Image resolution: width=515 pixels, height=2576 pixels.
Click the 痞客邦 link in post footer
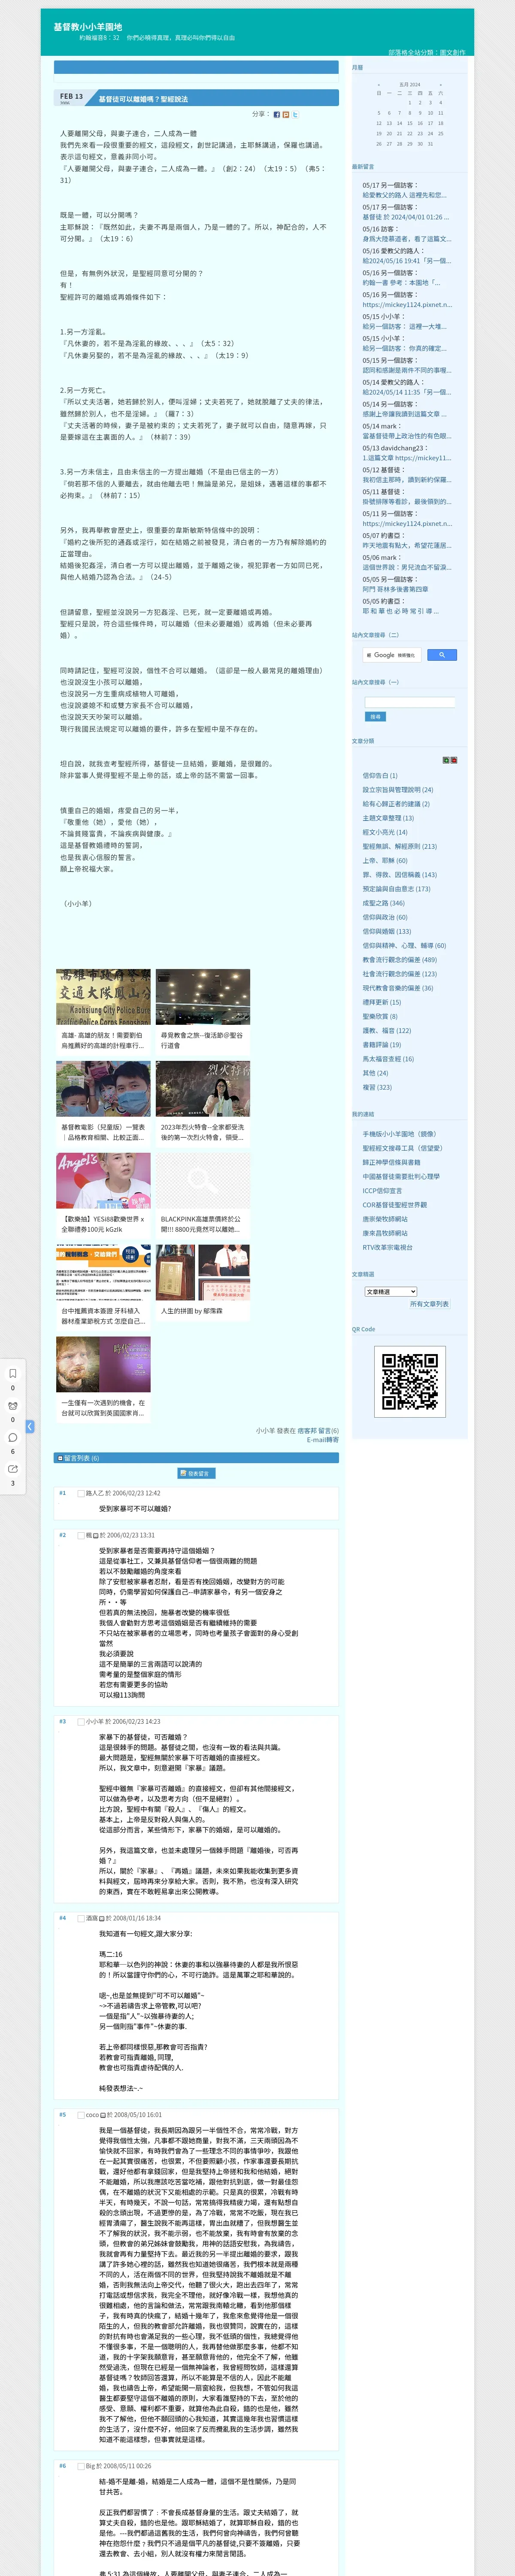click(307, 1431)
